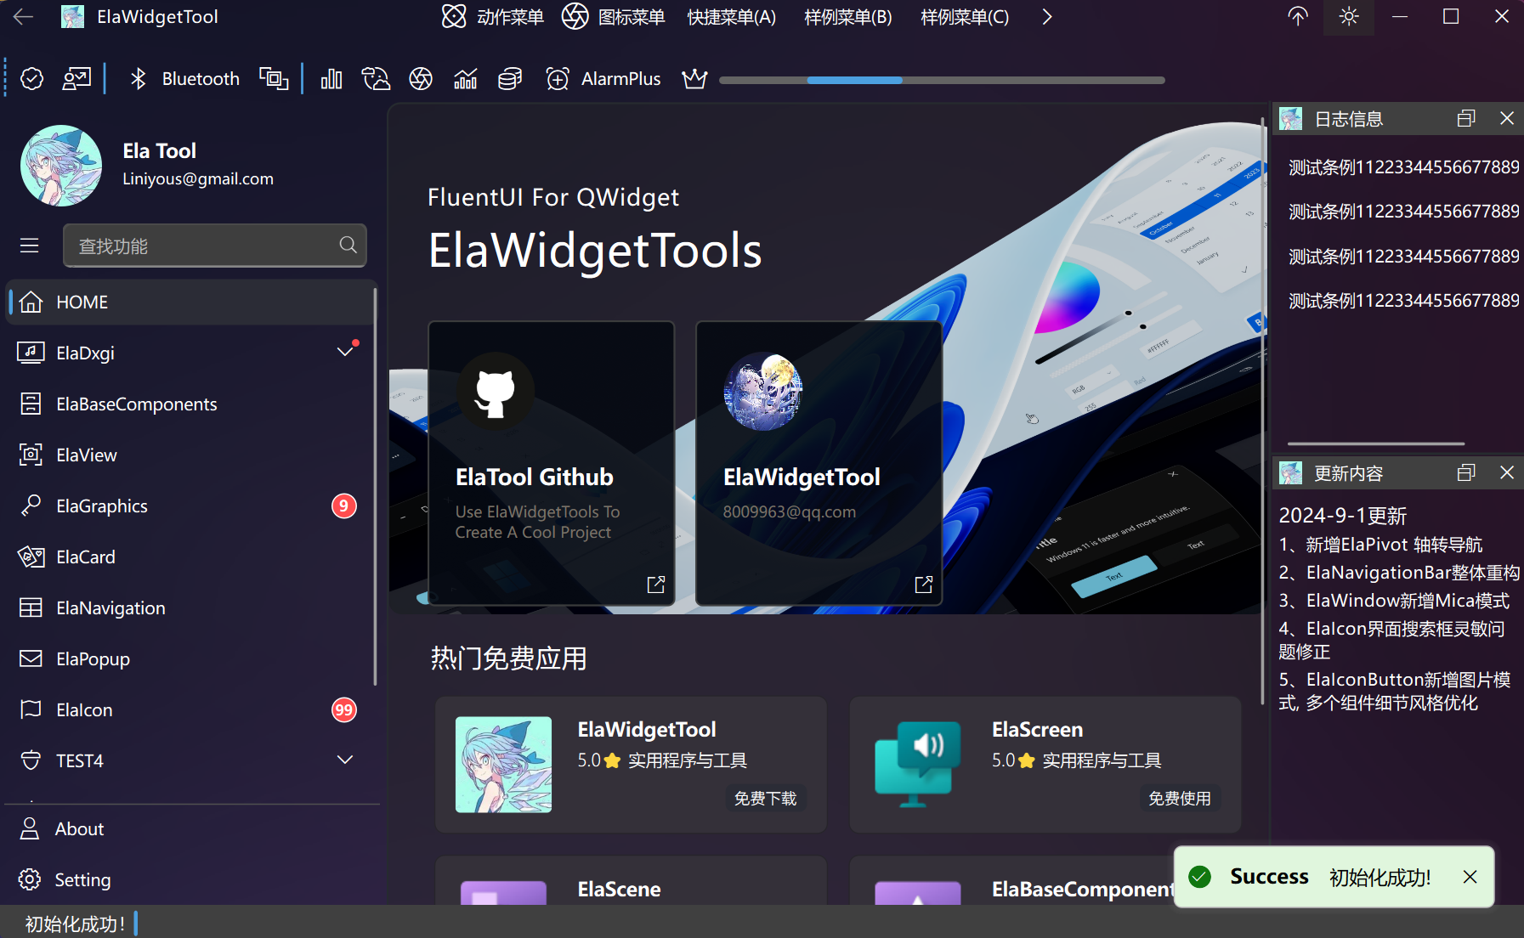Float the 日志信息 panel
Viewport: 1524px width, 938px height.
pos(1466,119)
